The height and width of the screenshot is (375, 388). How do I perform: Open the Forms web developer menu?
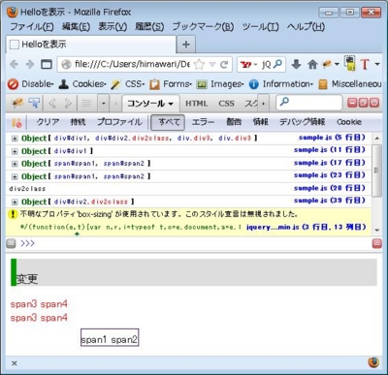[171, 84]
